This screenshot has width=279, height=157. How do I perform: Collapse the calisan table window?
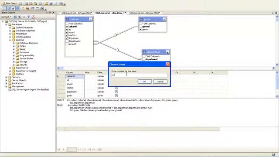click(x=91, y=19)
